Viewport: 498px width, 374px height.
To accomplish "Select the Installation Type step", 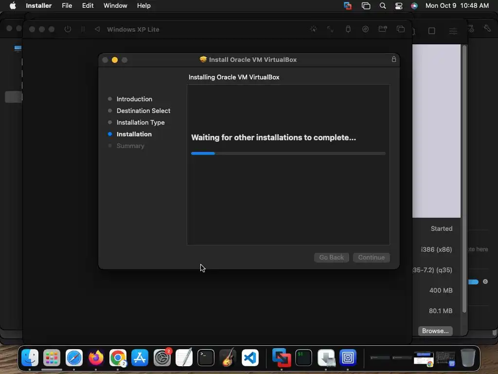I will point(141,122).
